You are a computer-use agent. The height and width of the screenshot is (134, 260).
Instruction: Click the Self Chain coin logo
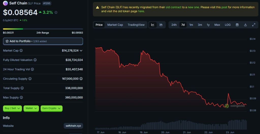pyautogui.click(x=5, y=3)
